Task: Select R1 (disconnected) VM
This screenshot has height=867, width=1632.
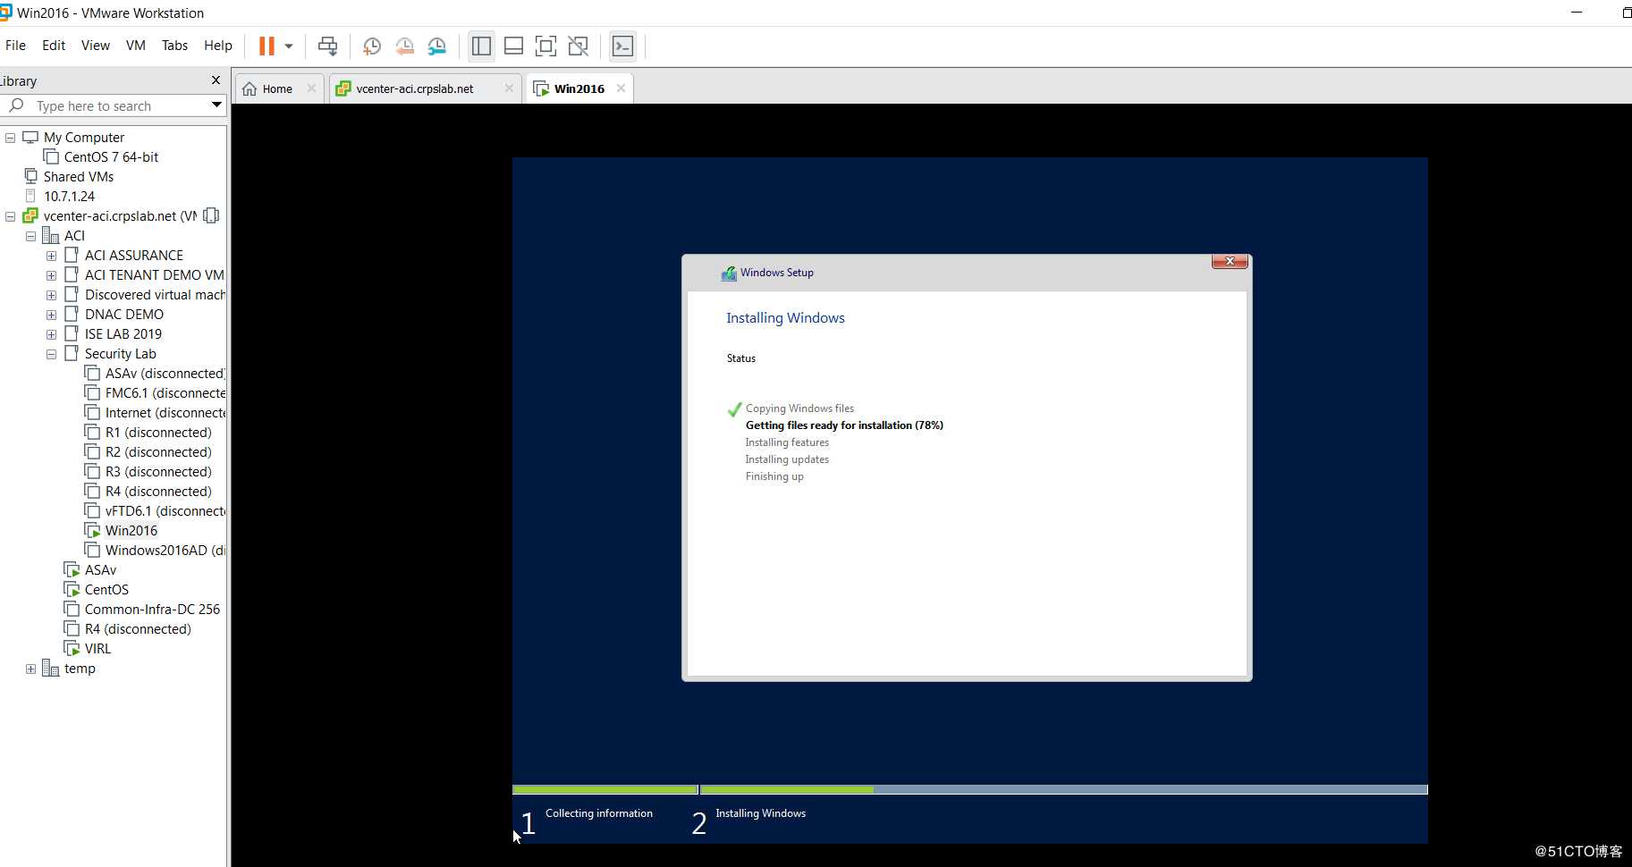Action: (157, 433)
